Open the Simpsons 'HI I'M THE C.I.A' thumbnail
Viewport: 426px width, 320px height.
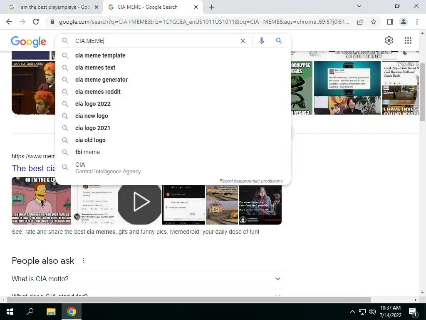pos(41,201)
